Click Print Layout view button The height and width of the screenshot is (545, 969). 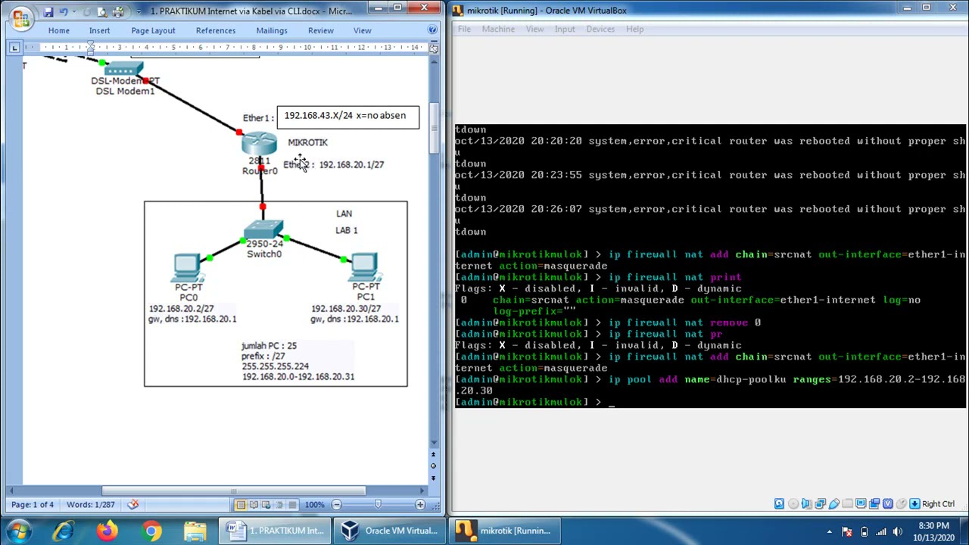click(x=241, y=505)
